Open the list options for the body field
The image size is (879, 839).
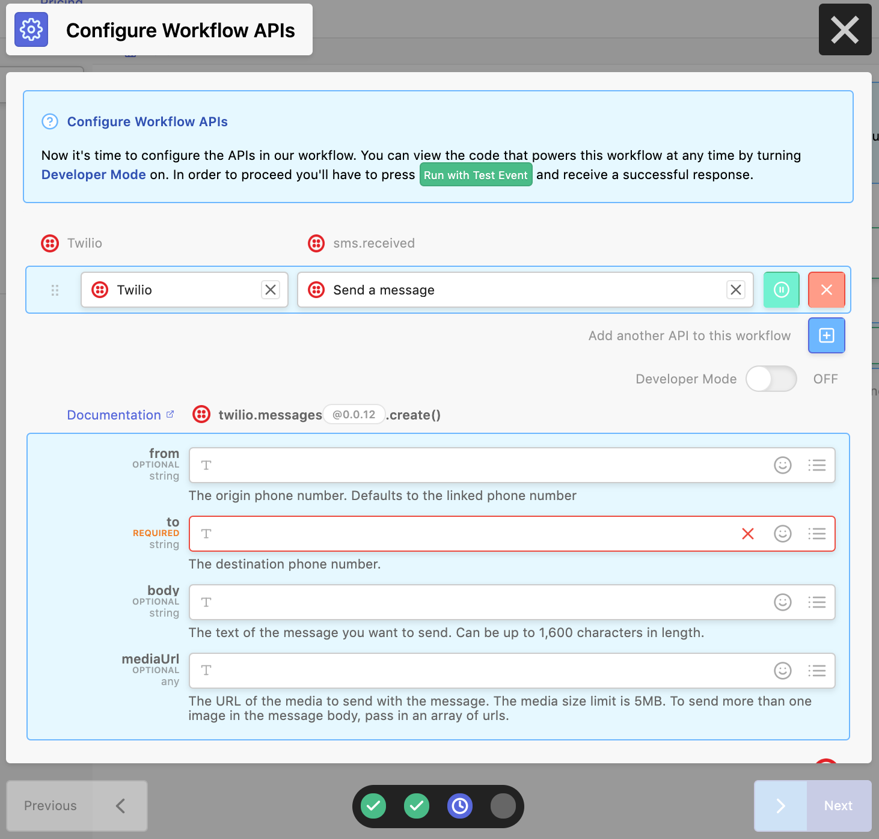pyautogui.click(x=816, y=602)
